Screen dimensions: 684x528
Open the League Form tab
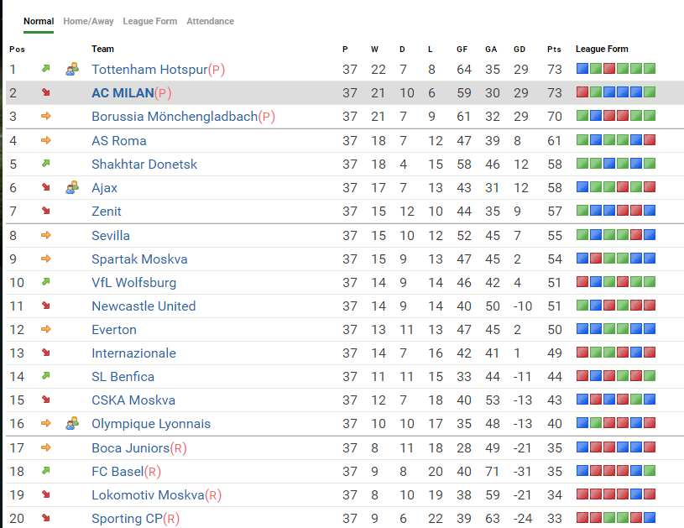coord(149,21)
